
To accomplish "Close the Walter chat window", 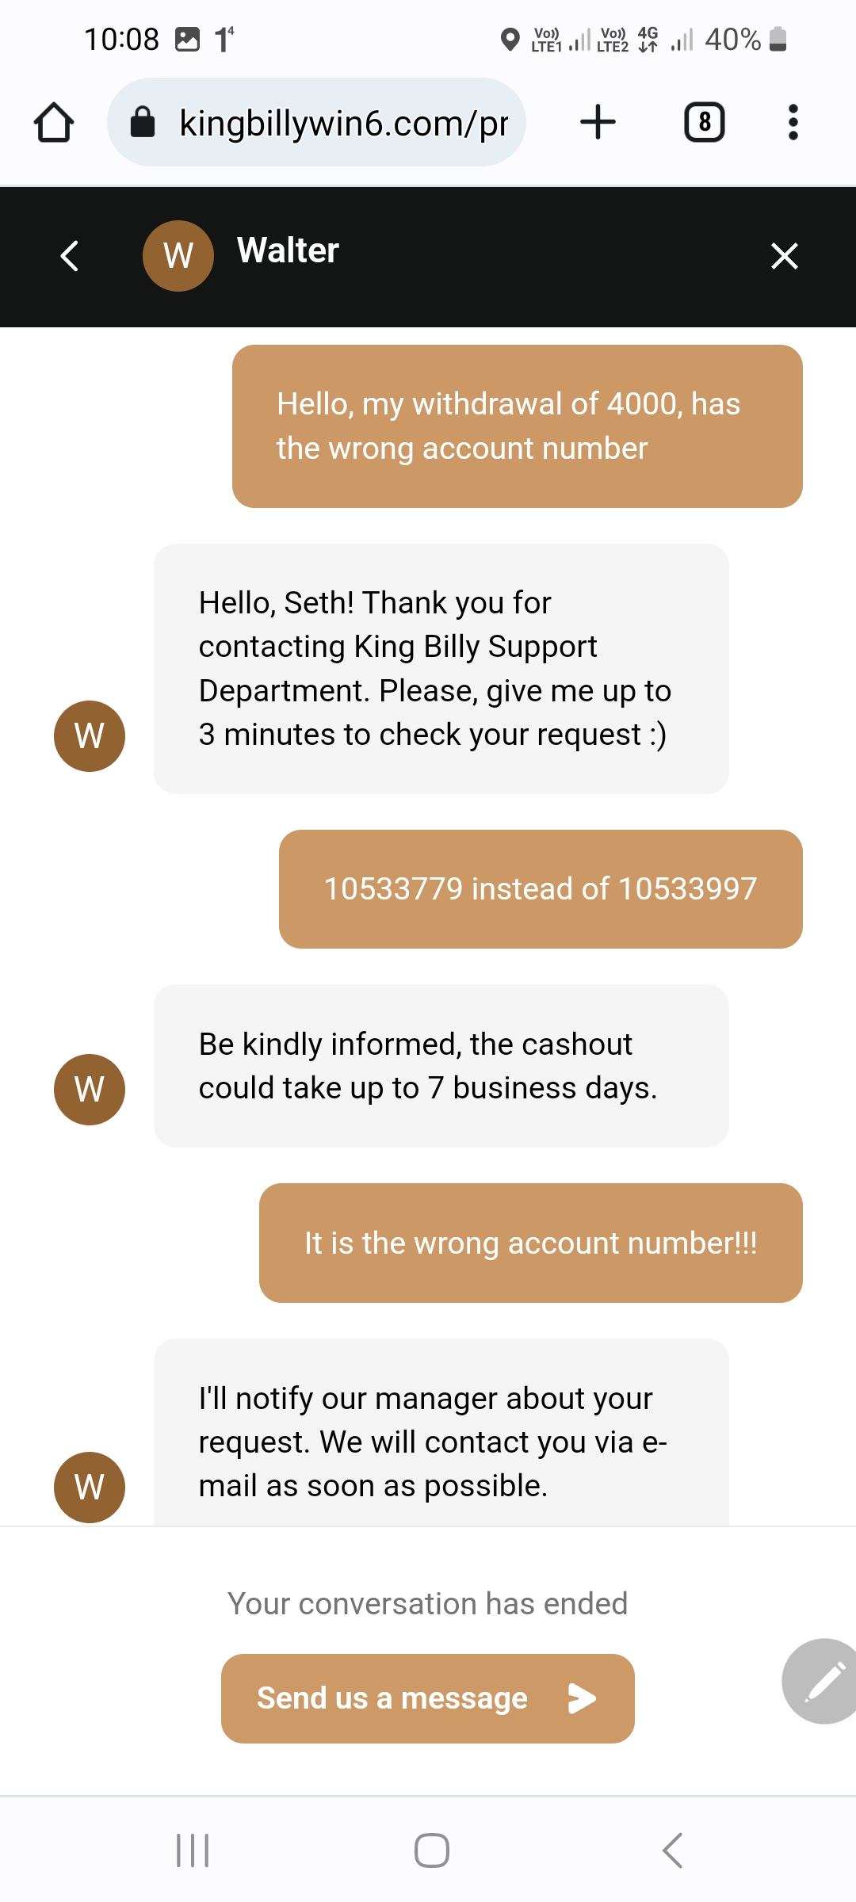I will (x=784, y=256).
